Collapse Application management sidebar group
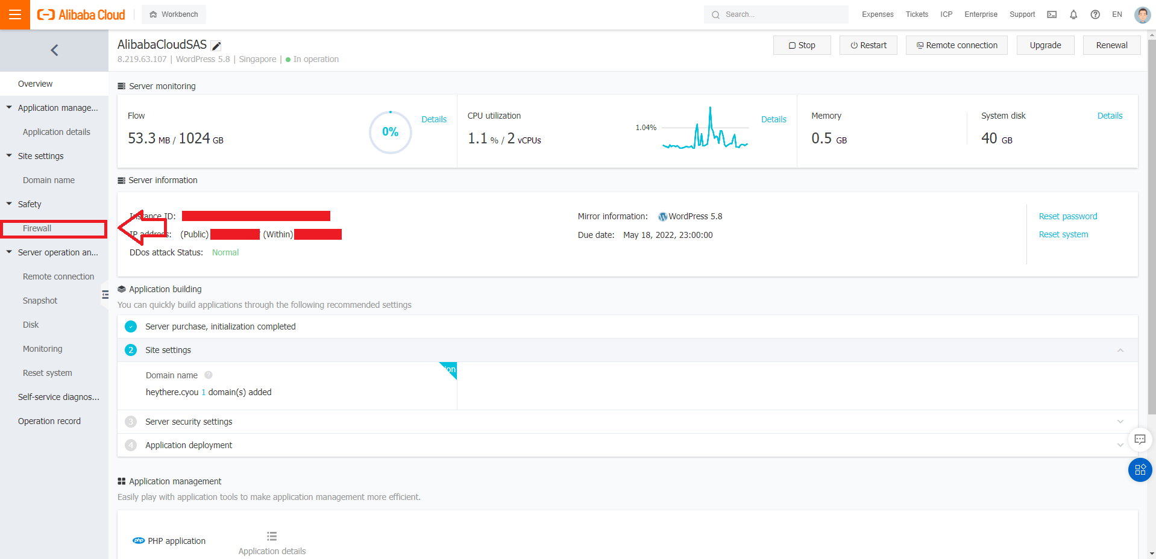The image size is (1156, 559). [9, 107]
